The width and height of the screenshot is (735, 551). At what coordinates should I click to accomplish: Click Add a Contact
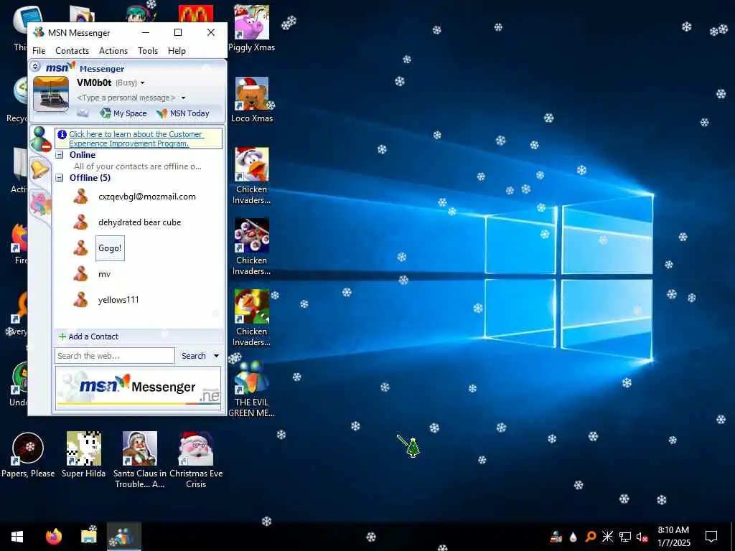88,336
